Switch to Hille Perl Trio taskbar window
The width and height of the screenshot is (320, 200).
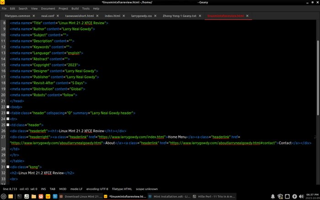tap(214, 196)
